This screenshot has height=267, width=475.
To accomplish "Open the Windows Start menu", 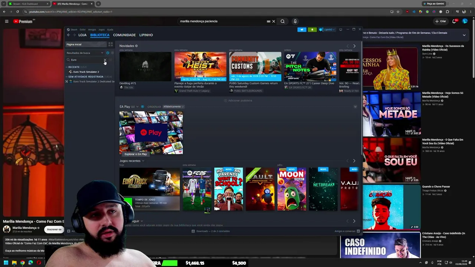I will pos(6,263).
